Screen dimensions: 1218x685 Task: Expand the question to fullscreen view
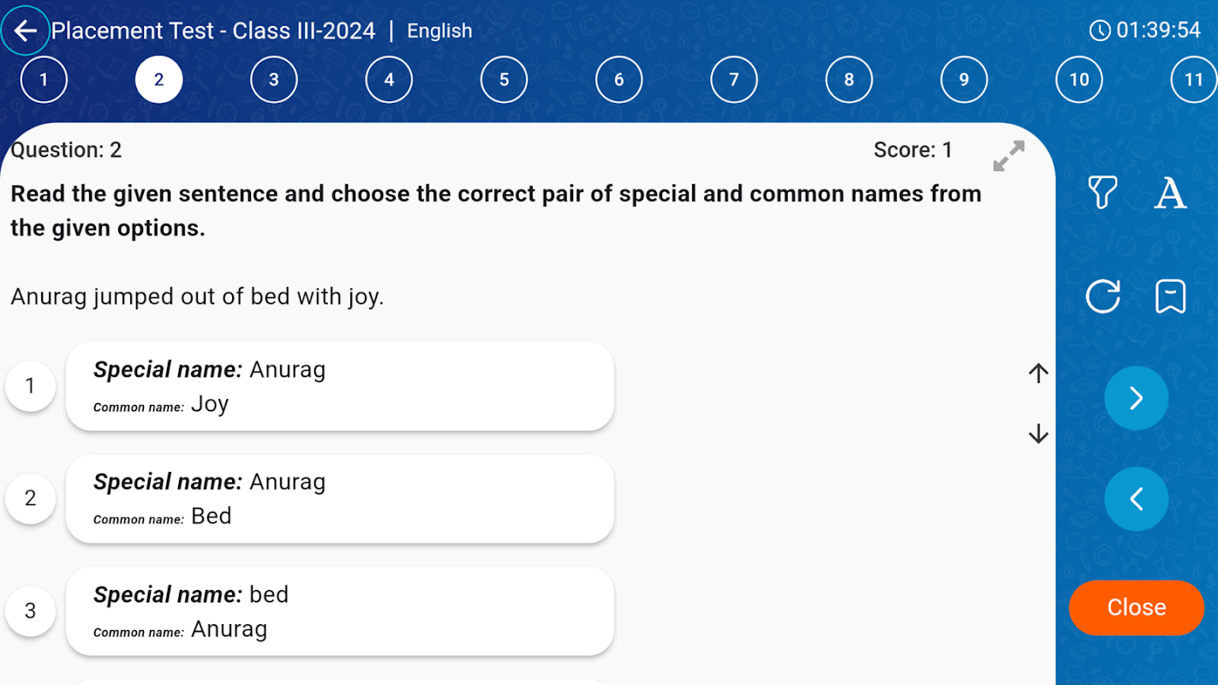(x=1008, y=156)
